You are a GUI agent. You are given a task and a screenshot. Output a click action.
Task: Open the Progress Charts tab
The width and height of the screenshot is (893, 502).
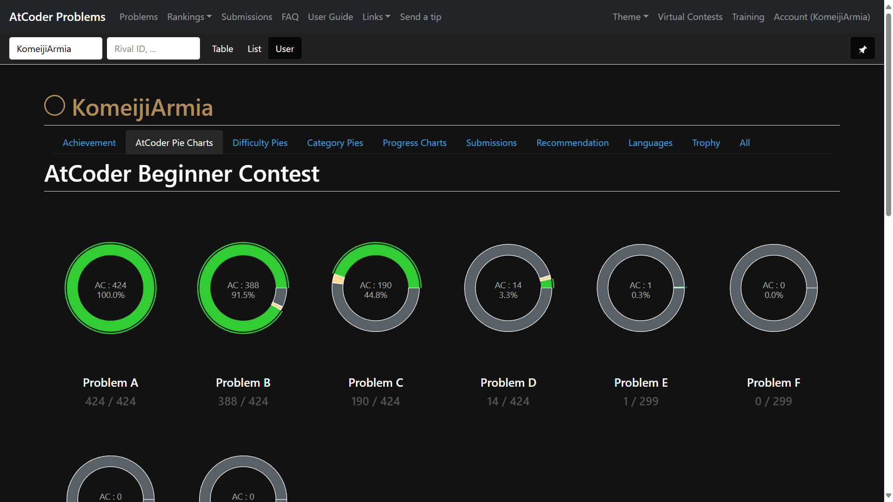(414, 143)
